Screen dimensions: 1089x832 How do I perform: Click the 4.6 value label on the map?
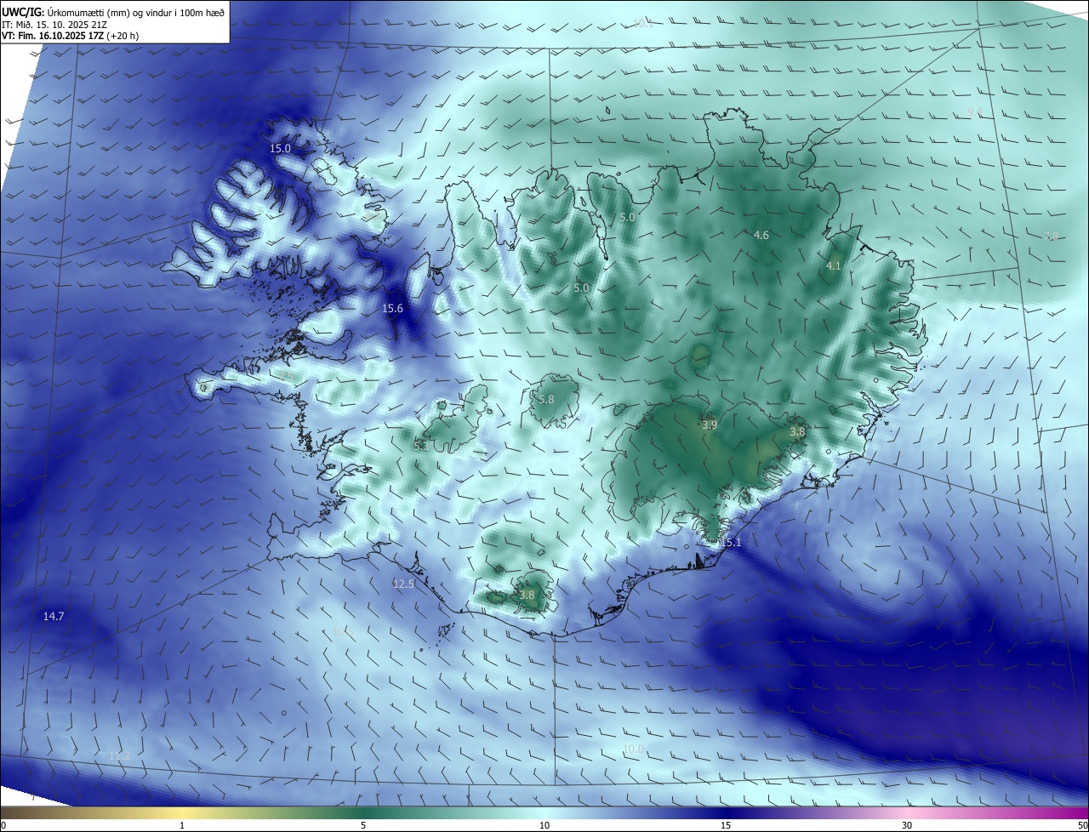761,235
